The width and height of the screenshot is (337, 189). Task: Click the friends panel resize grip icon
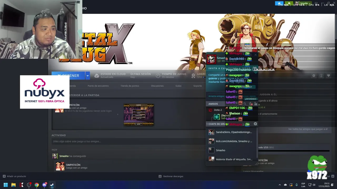point(256,164)
